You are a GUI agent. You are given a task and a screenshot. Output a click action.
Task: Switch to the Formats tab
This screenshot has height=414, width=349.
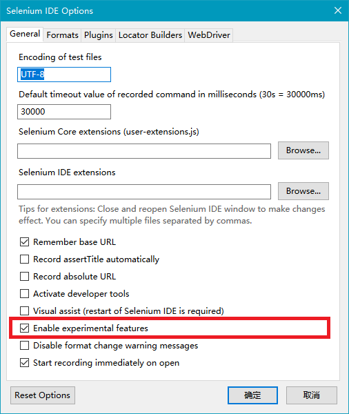pos(62,35)
